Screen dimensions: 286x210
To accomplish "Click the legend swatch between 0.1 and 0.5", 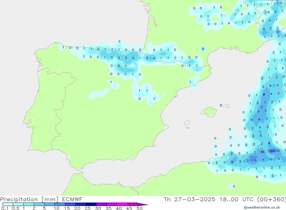I will click(8, 204).
